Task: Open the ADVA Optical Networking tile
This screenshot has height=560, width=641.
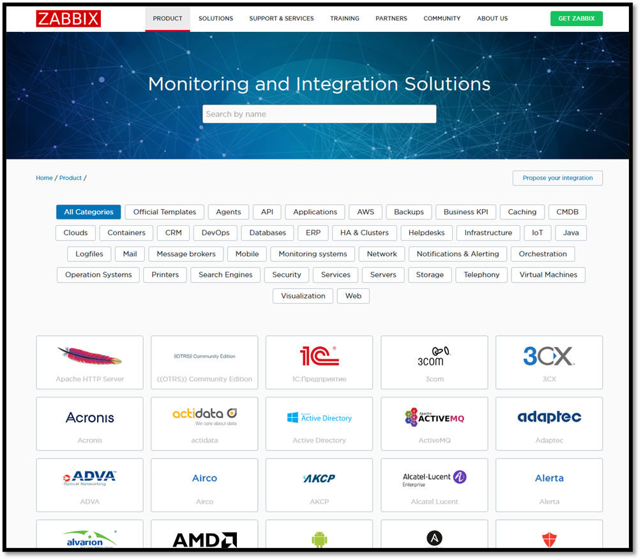Action: click(x=90, y=485)
